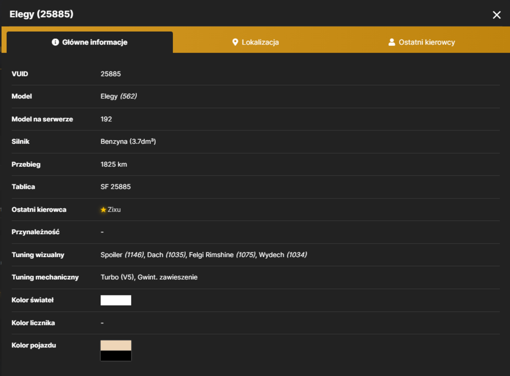The image size is (510, 376).
Task: Click the Tablica label
Action: [x=23, y=187]
